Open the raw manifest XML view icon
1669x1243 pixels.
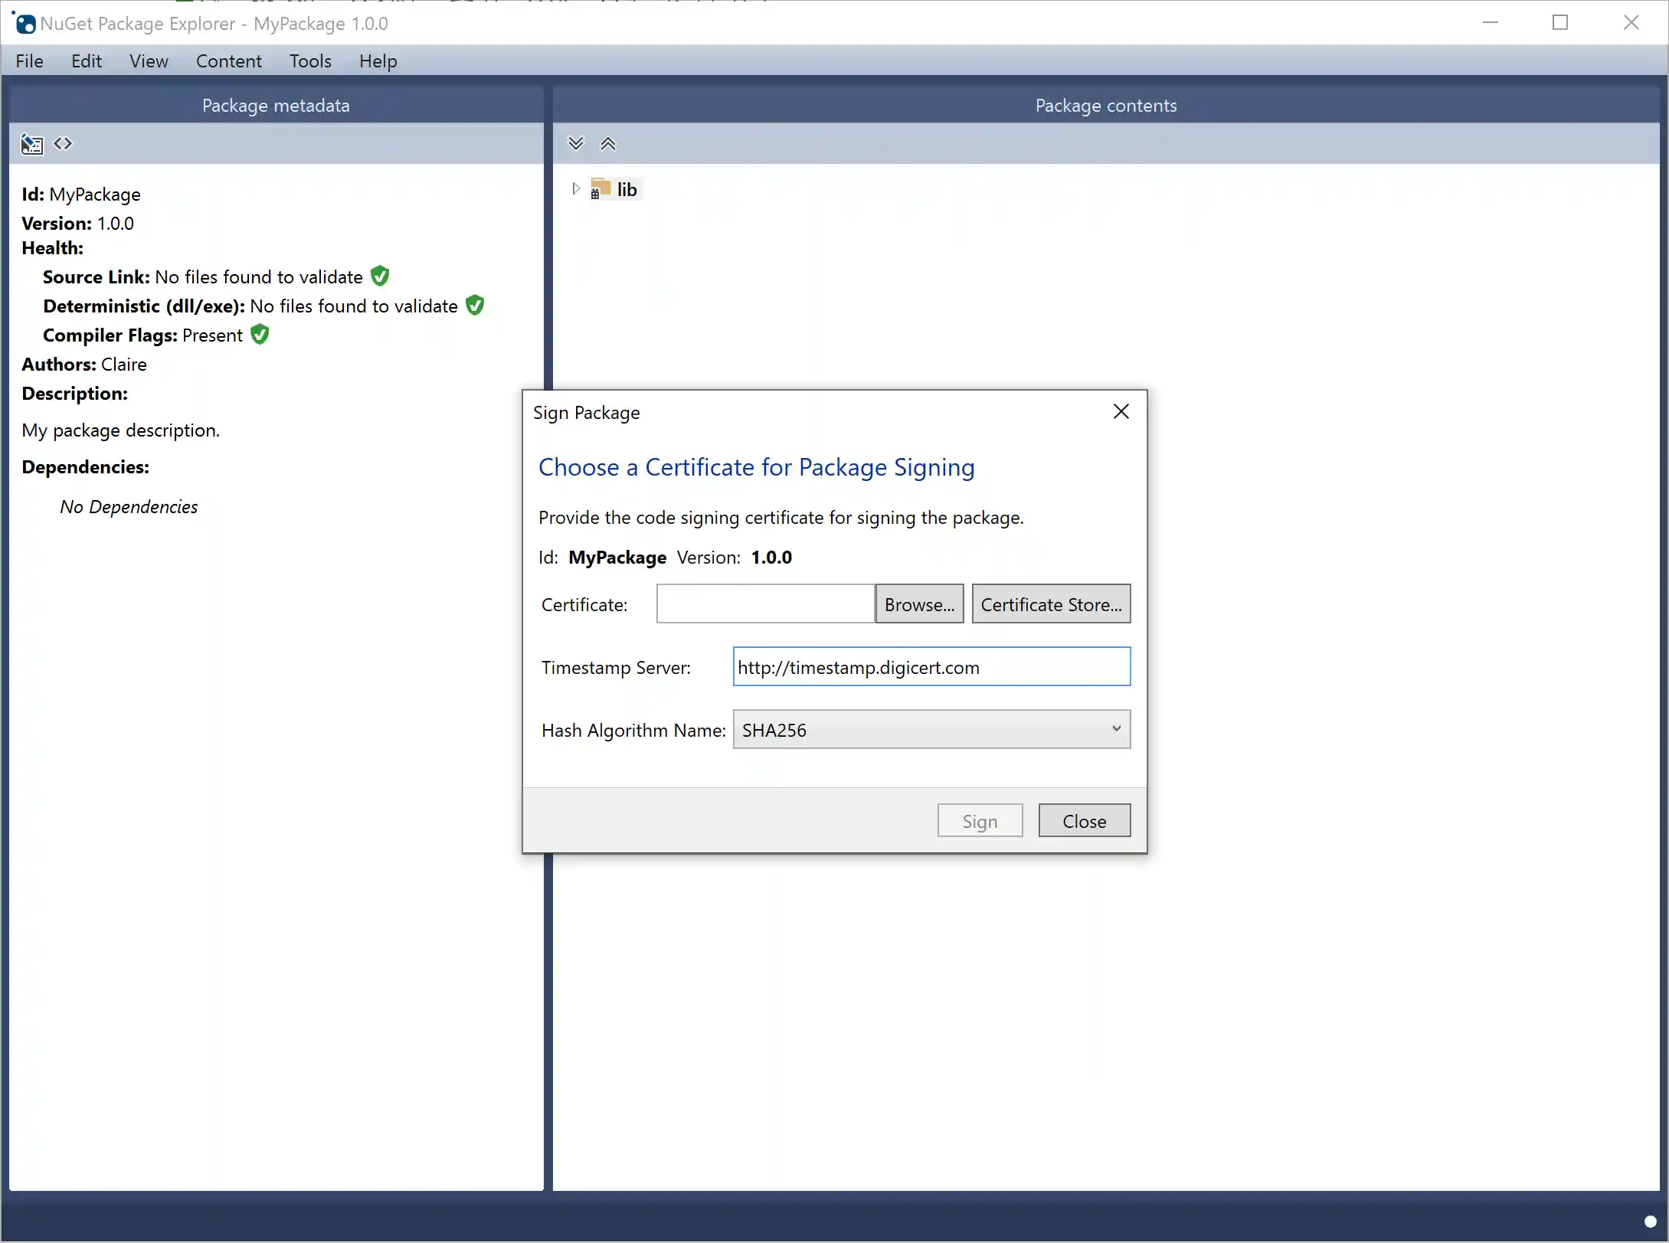pos(62,143)
